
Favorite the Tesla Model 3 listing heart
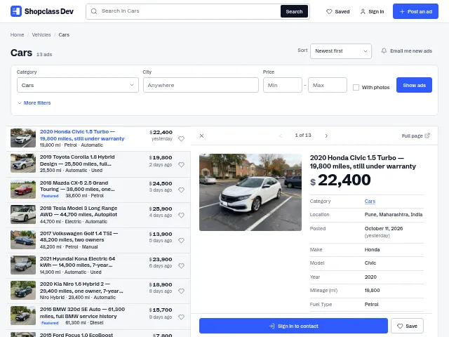181,216
